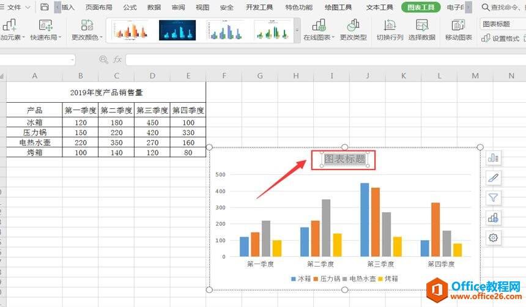The height and width of the screenshot is (307, 526).
Task: Select the 第一季度 header cell
Action: coord(81,110)
